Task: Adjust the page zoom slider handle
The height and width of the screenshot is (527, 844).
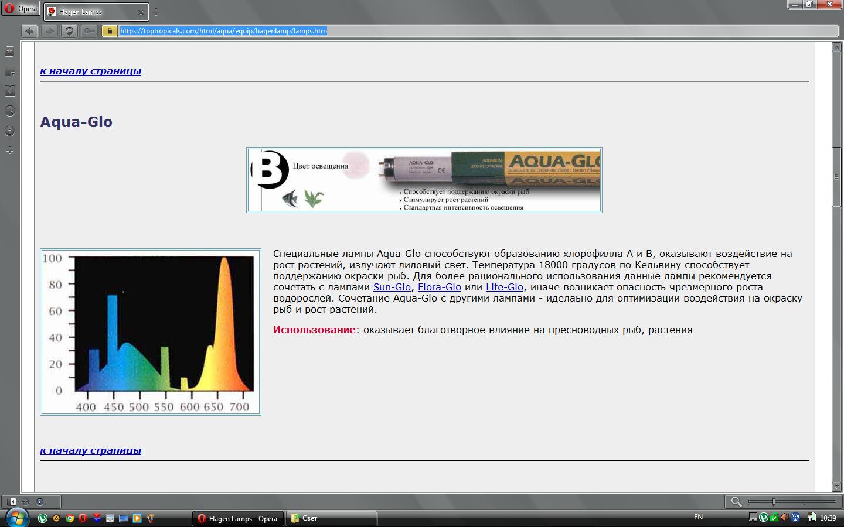Action: pyautogui.click(x=774, y=502)
